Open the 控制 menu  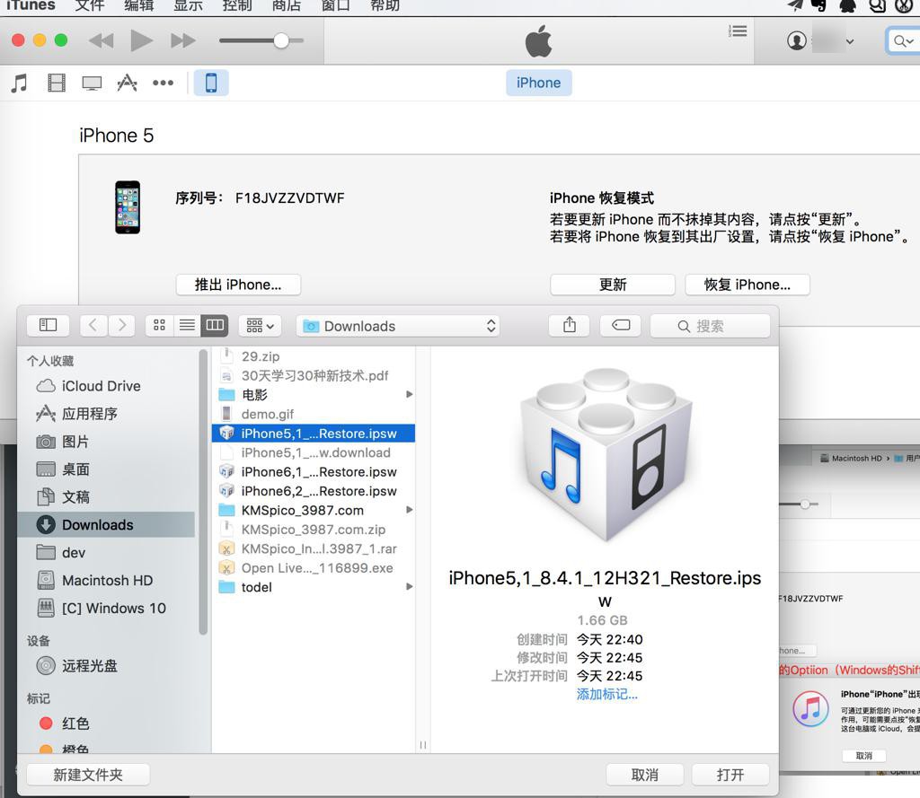pos(237,5)
